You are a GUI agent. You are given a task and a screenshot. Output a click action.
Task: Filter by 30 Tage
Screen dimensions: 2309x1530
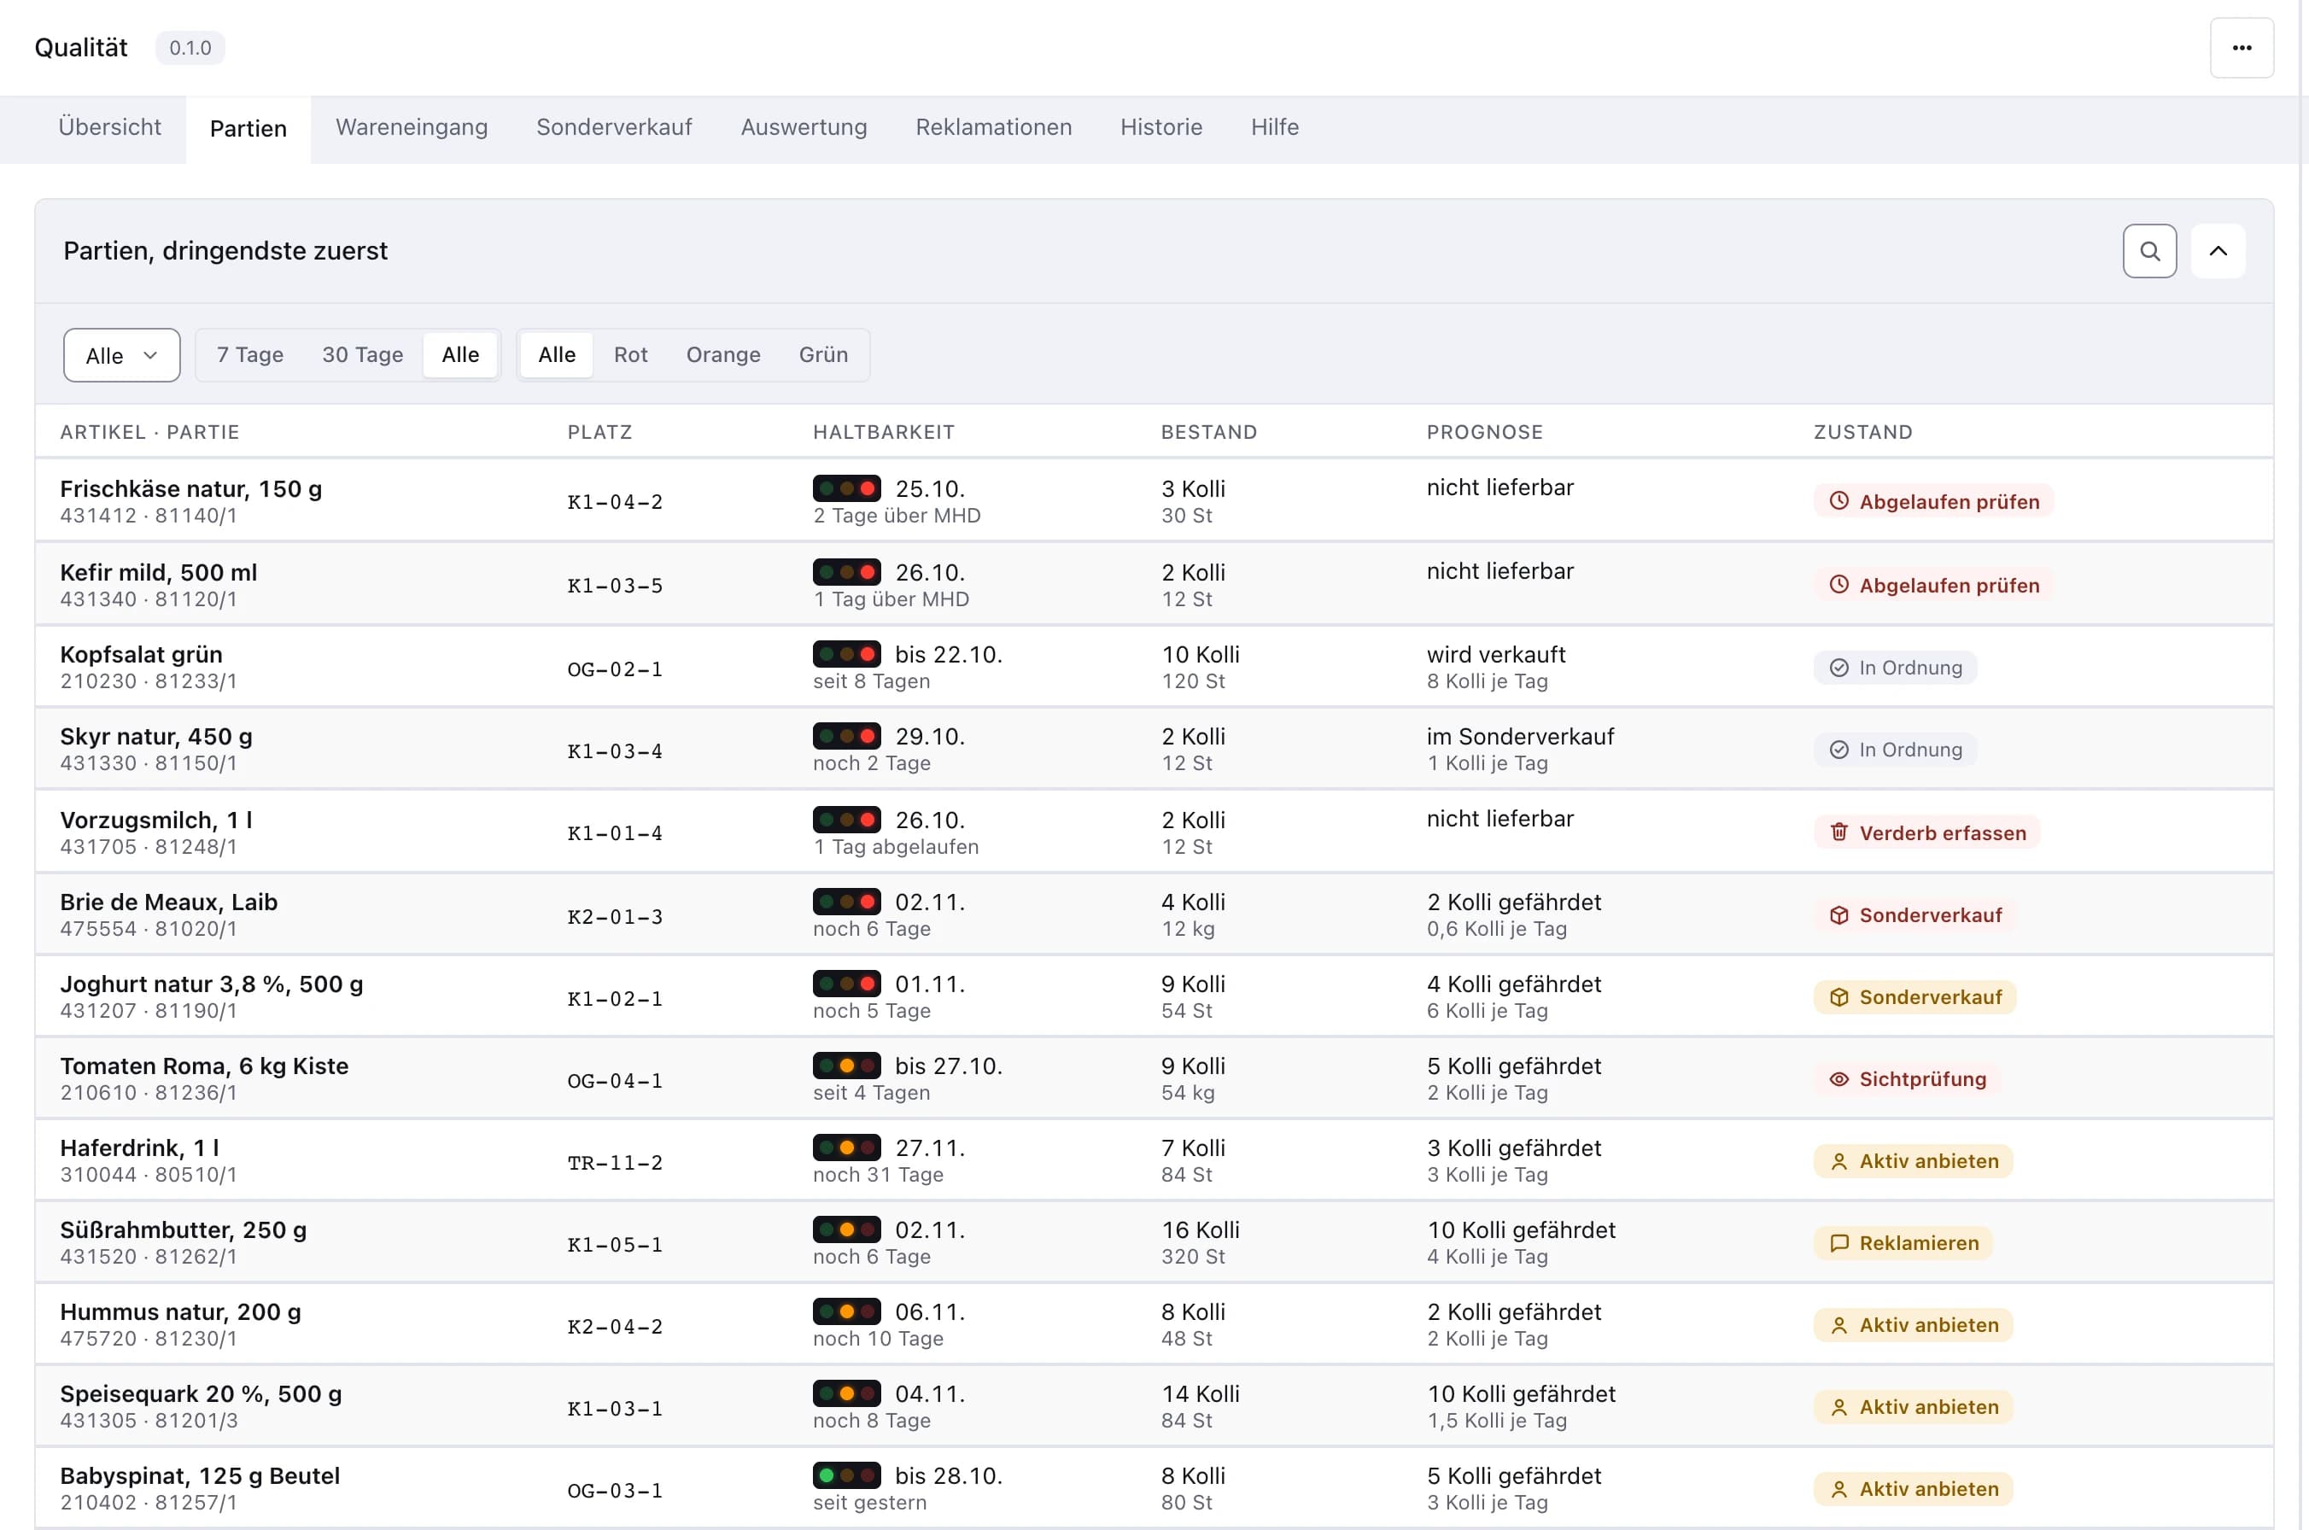(362, 354)
